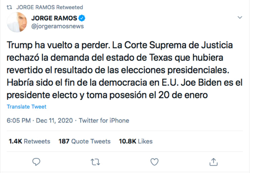Click the 6:05 PM time stamp

[x=19, y=120]
